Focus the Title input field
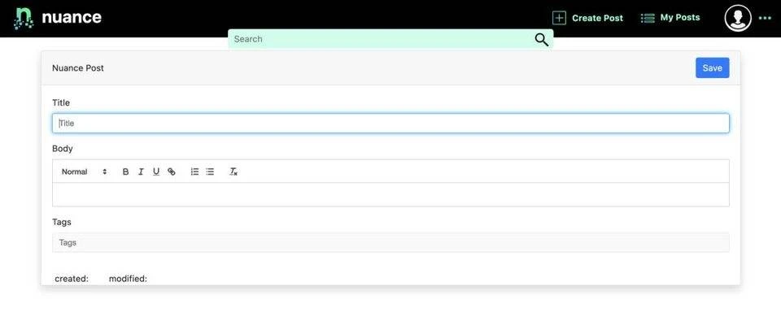Image resolution: width=781 pixels, height=321 pixels. [390, 124]
